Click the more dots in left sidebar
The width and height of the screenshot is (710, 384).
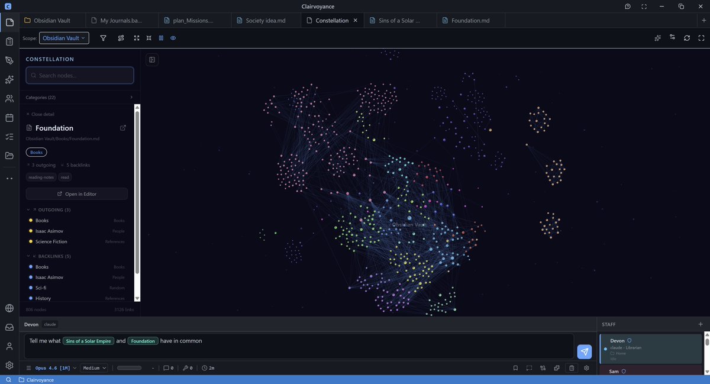click(9, 178)
